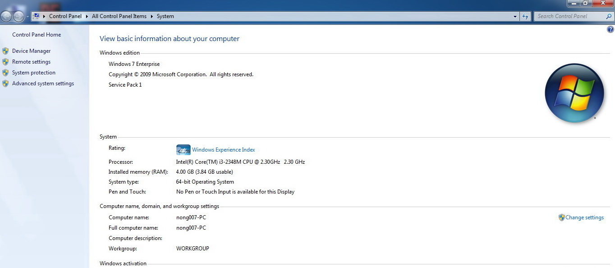Maximize the System window

tap(585, 3)
